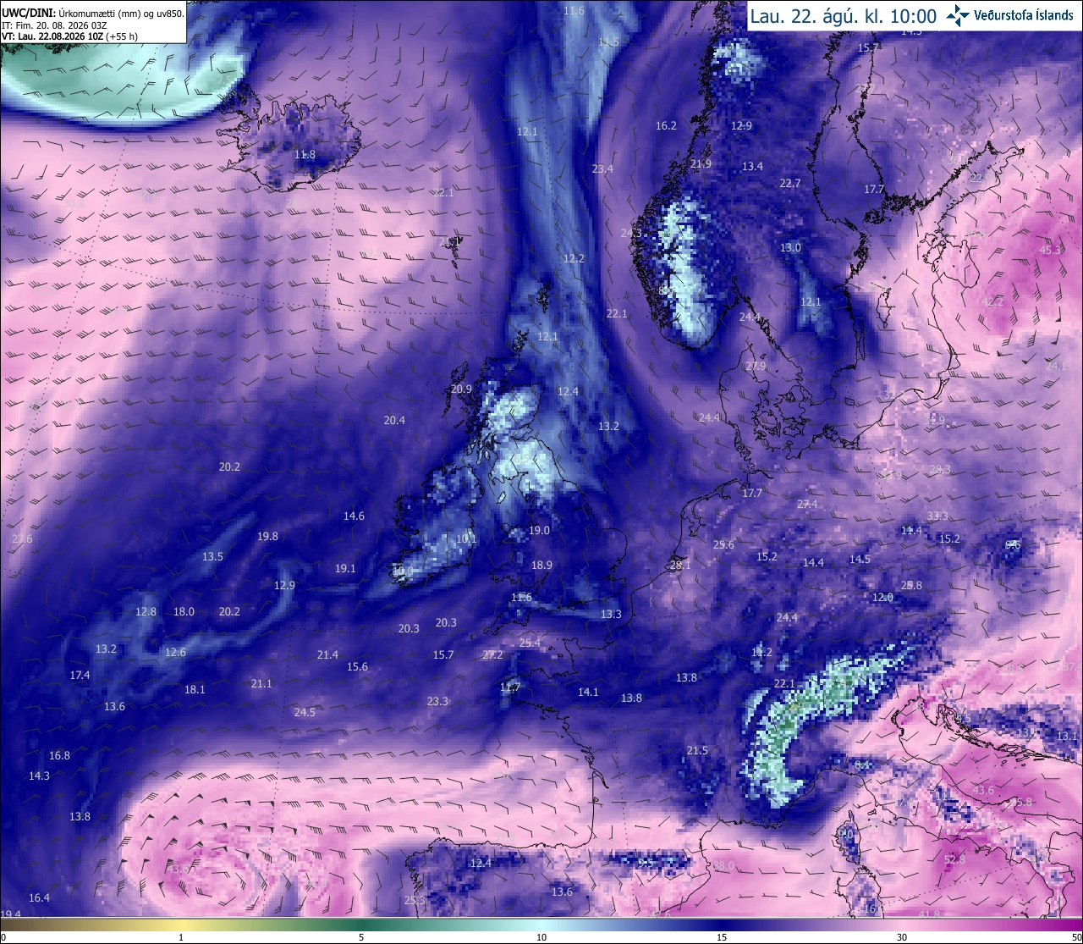Select the Lau. 22. ágú. kl. 10:00 timestamp

[x=844, y=16]
